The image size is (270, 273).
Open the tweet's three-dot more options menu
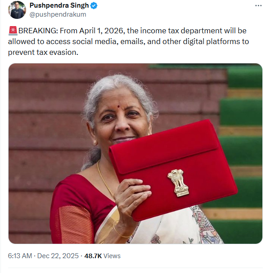coord(258,6)
